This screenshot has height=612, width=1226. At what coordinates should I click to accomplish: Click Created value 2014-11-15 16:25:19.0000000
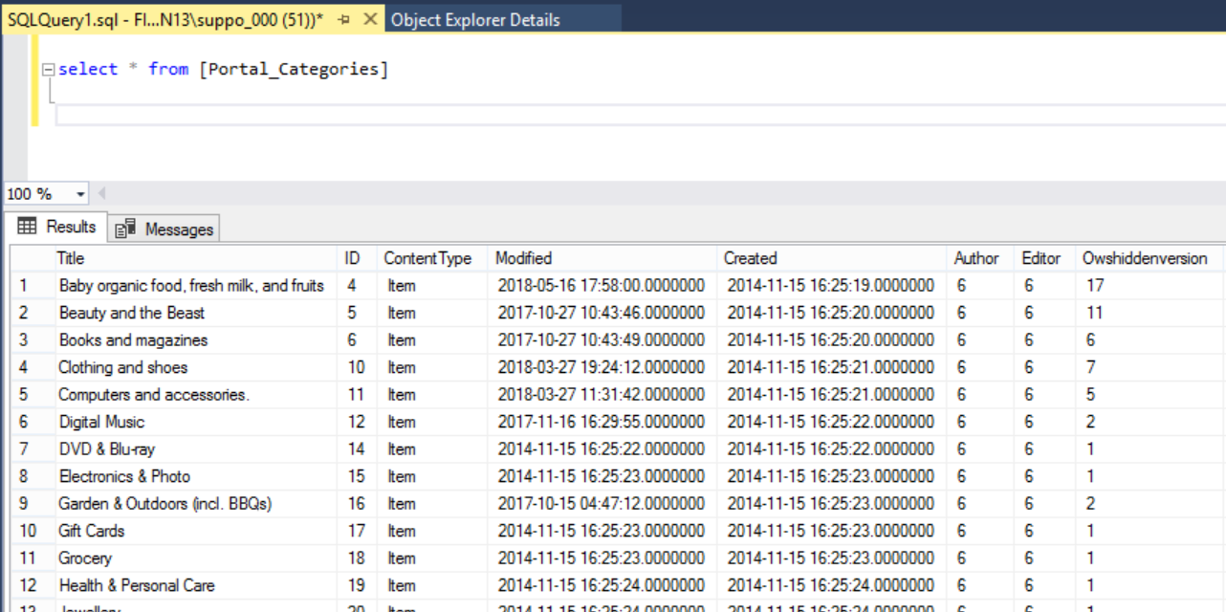click(x=831, y=286)
